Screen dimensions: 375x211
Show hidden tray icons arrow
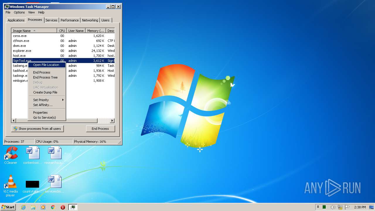[318, 207]
